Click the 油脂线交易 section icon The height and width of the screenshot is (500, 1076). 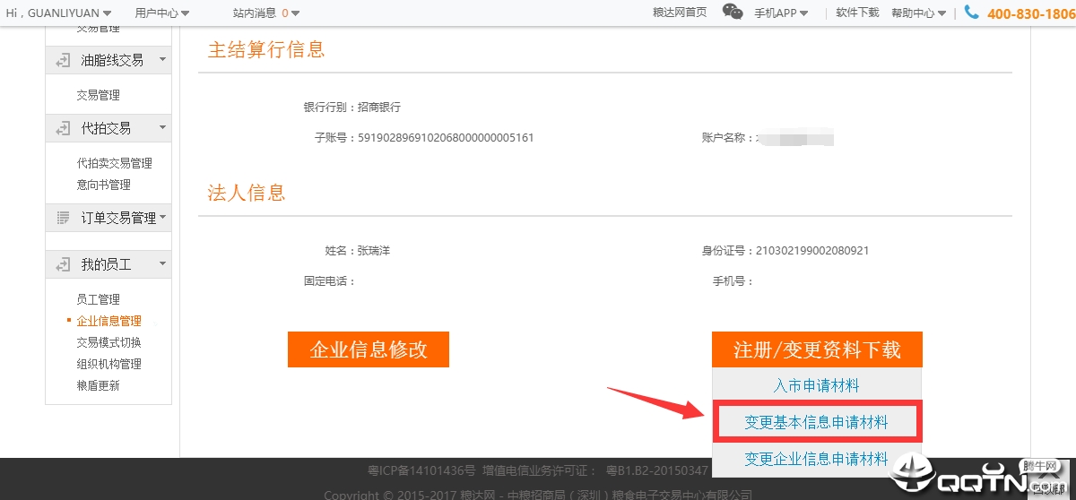coord(63,61)
